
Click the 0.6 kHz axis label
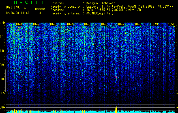pyautogui.click(x=2, y=107)
